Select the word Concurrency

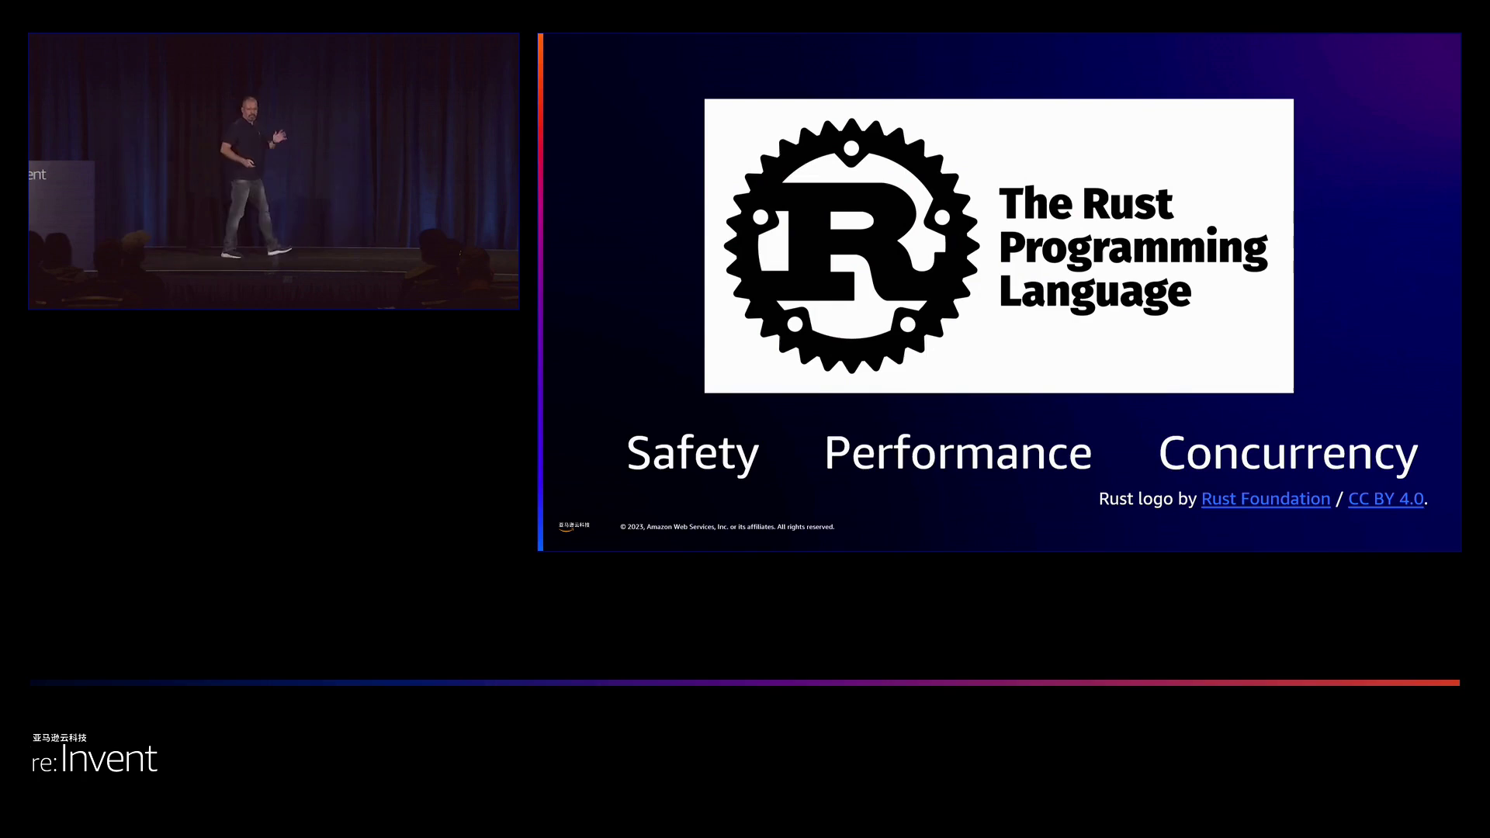[x=1288, y=454]
